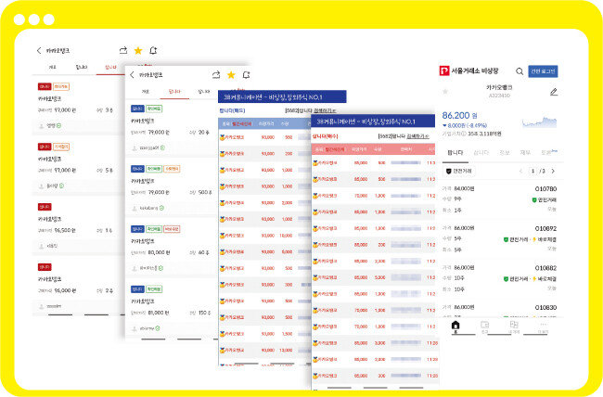
Task: Go to previous page with left chevron
Action: coord(520,171)
